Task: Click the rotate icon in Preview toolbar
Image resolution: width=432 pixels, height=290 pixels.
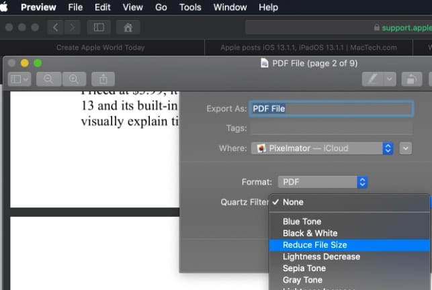Action: point(411,79)
